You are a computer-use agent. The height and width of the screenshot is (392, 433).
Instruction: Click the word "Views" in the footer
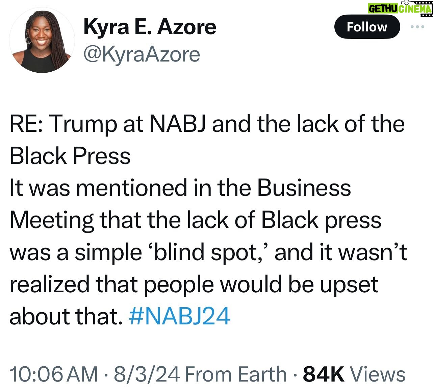378,374
